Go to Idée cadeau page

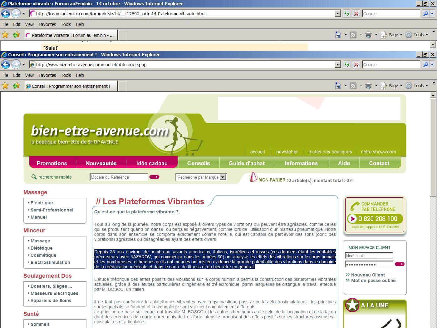pos(152,163)
